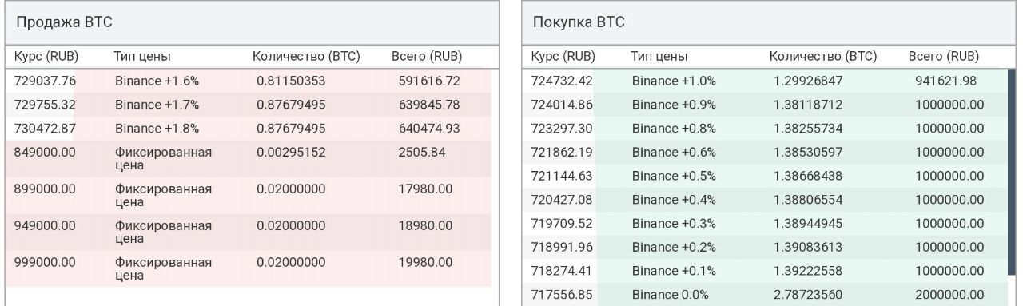This screenshot has width=1023, height=306.
Task: Click the Binance +0.9% buy order
Action: [x=766, y=105]
